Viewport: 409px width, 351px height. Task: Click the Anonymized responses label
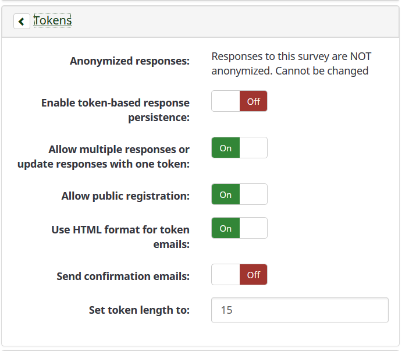[130, 61]
